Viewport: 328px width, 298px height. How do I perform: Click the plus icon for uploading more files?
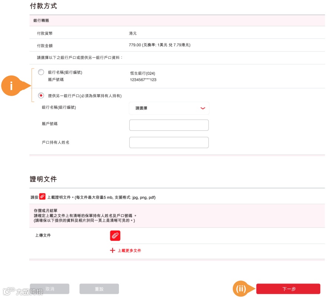[x=113, y=251]
